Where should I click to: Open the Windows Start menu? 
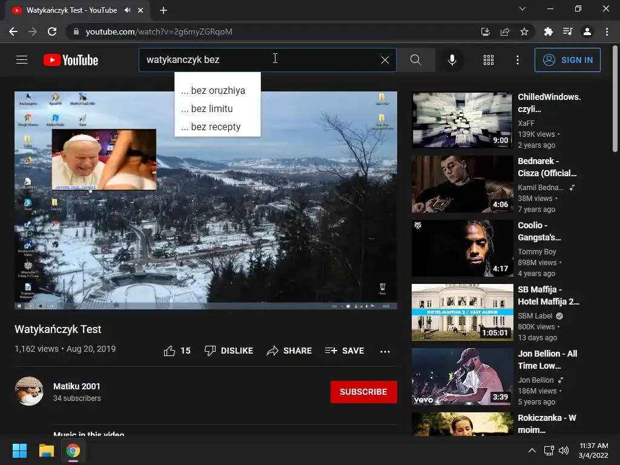[x=19, y=450]
